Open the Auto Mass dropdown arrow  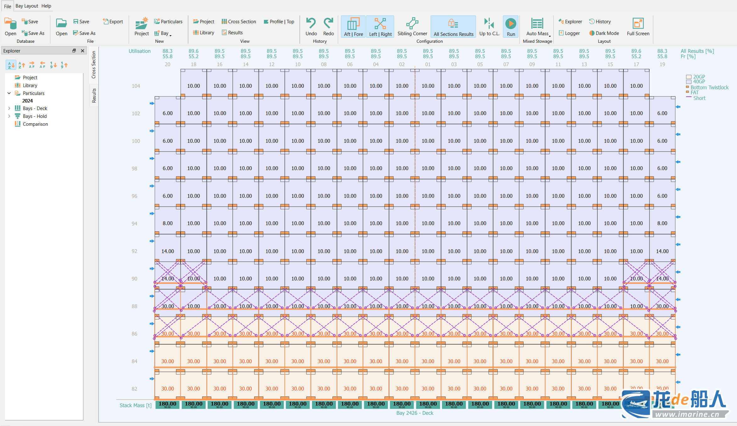pyautogui.click(x=550, y=36)
